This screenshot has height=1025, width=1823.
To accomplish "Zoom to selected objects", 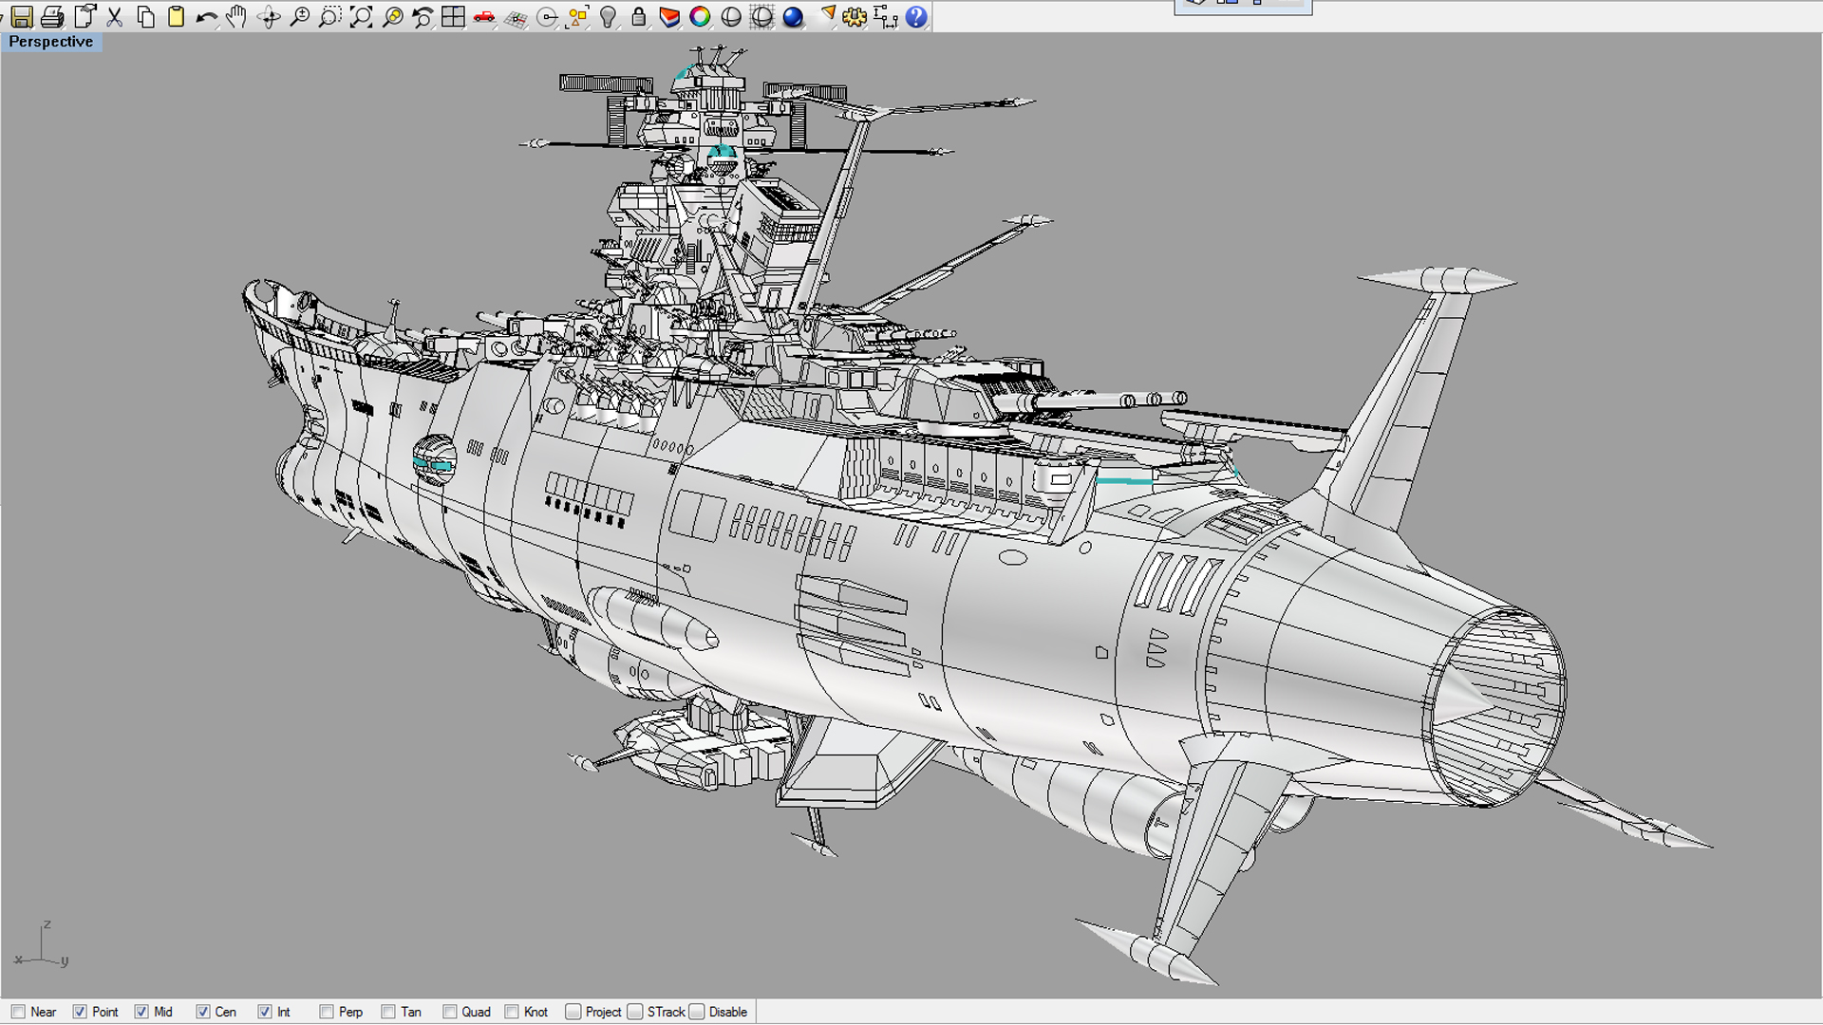I will [x=392, y=17].
